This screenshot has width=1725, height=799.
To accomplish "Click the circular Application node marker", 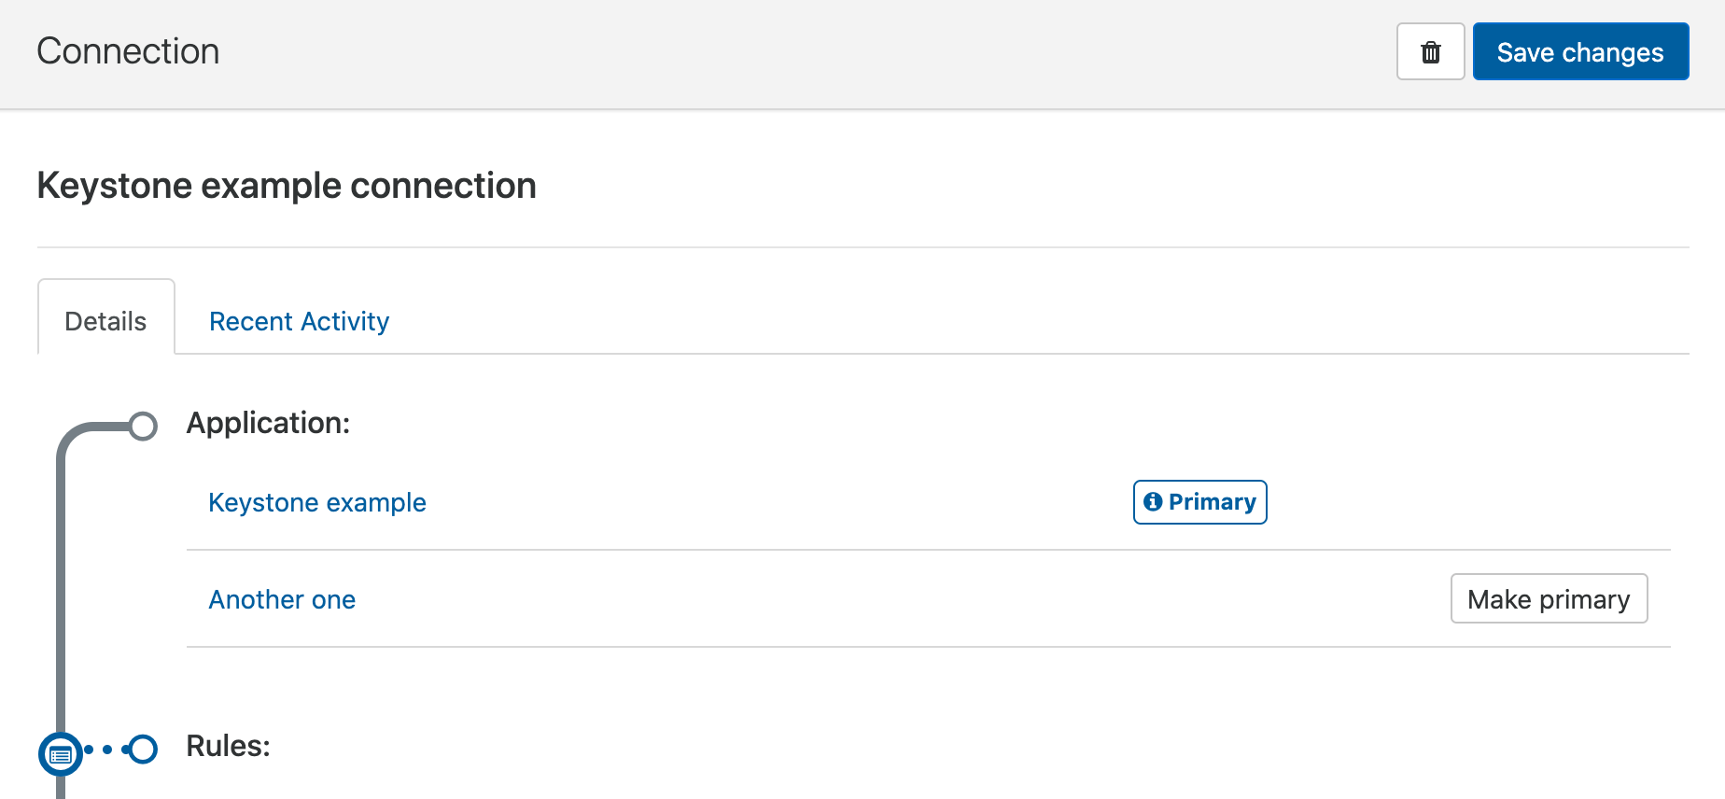I will 145,426.
